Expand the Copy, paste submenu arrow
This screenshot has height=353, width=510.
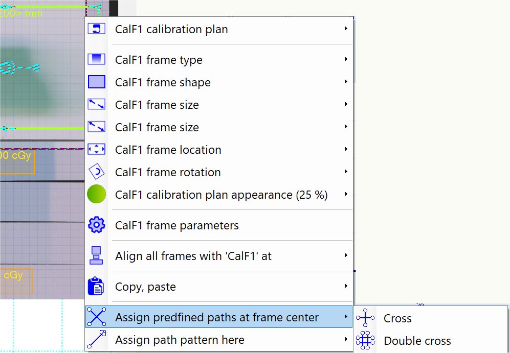click(346, 286)
